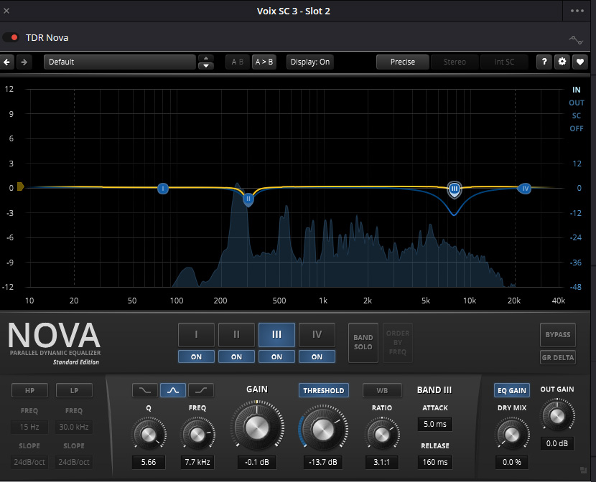Click the redo arrow icon
Viewport: 596px width, 482px height.
(x=24, y=62)
